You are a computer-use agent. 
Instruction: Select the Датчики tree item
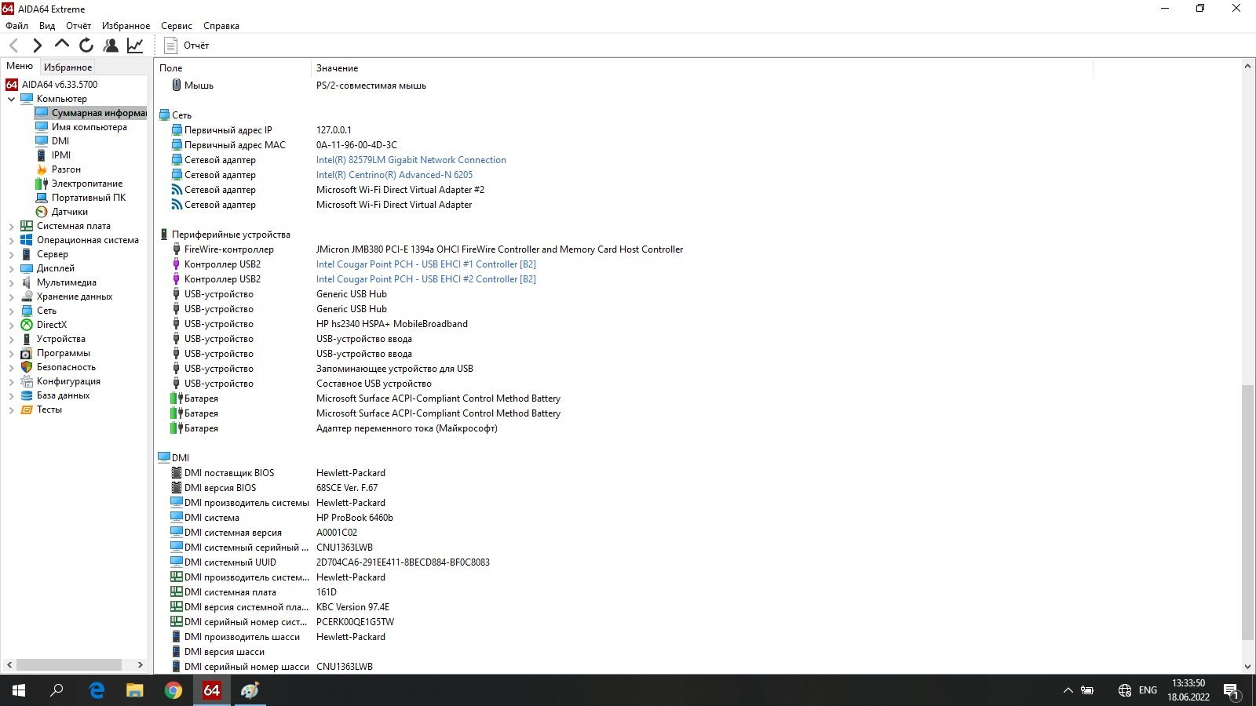click(70, 212)
